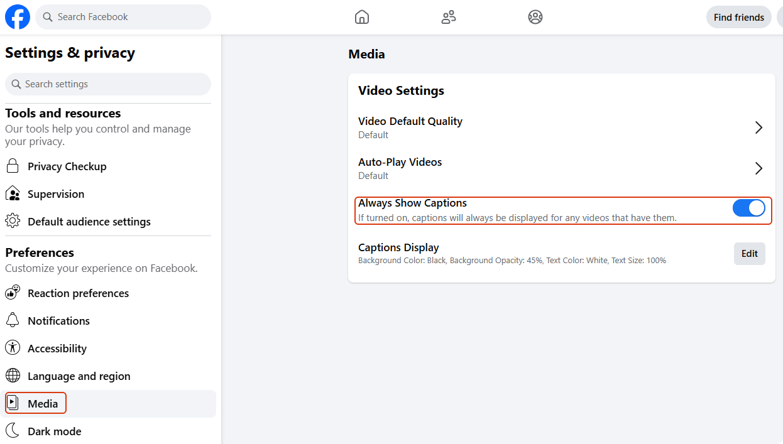Image resolution: width=783 pixels, height=444 pixels.
Task: Click the Facebook logo icon
Action: 18,17
